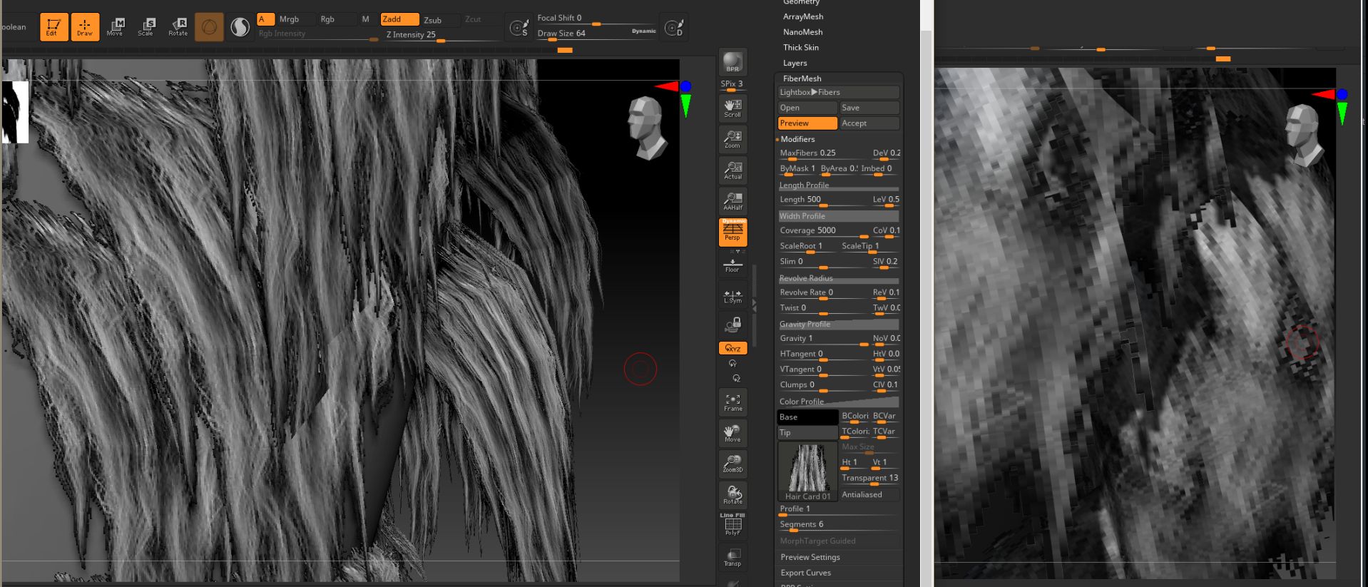The image size is (1368, 587).
Task: Click the BPR render icon
Action: pos(733,62)
